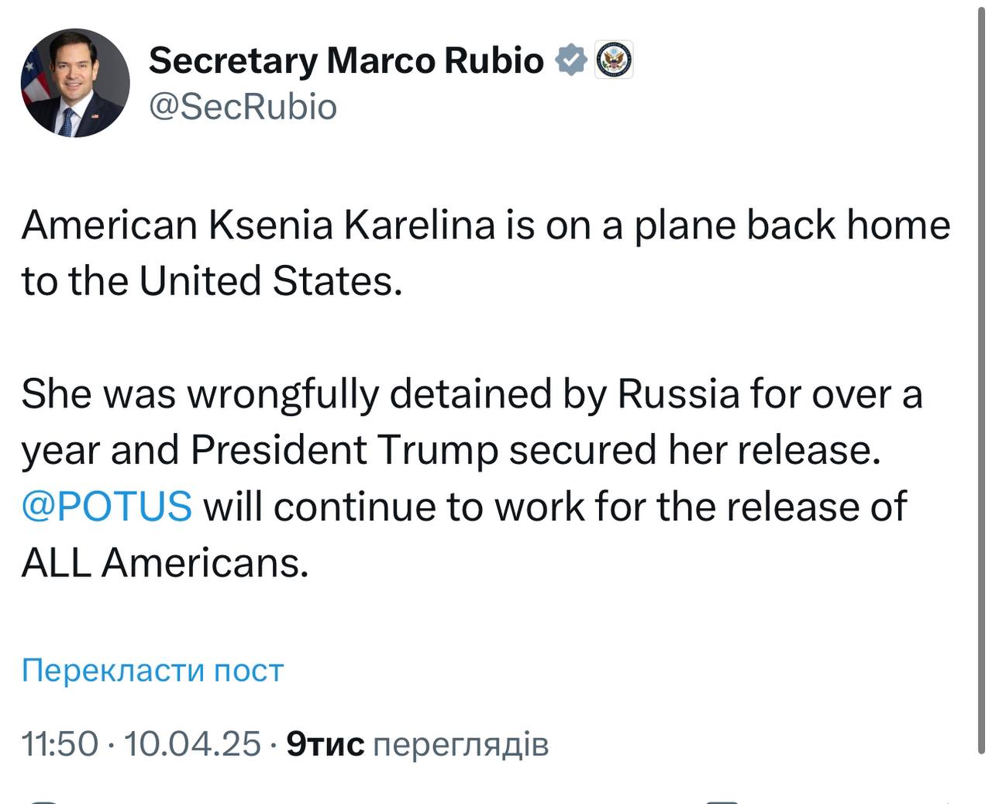Click the blue verified checkmark badge
992x804 pixels.
pyautogui.click(x=571, y=60)
